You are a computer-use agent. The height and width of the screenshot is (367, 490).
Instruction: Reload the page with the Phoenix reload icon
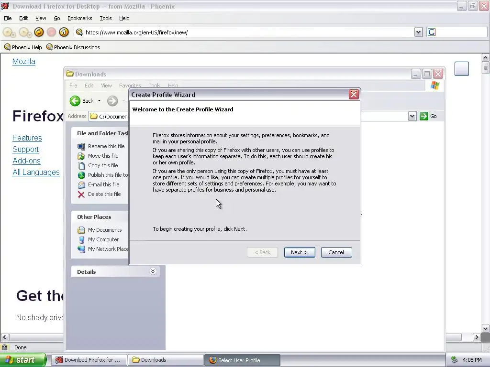tap(39, 32)
